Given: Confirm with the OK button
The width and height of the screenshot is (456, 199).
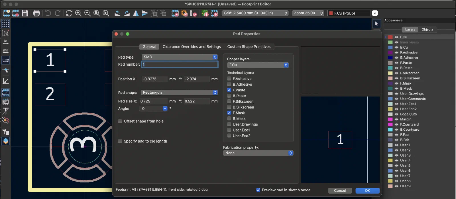Looking at the screenshot, I should (x=368, y=190).
